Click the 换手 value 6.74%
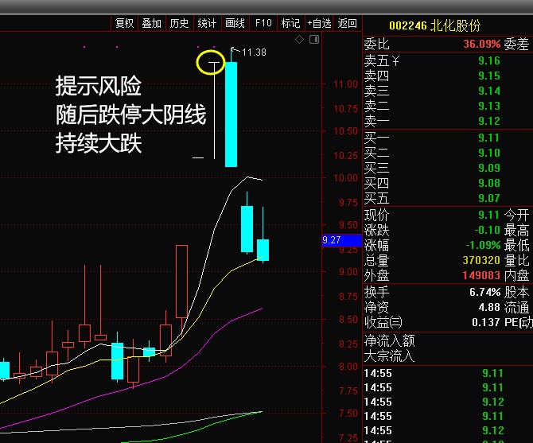The height and width of the screenshot is (443, 533). click(x=485, y=292)
